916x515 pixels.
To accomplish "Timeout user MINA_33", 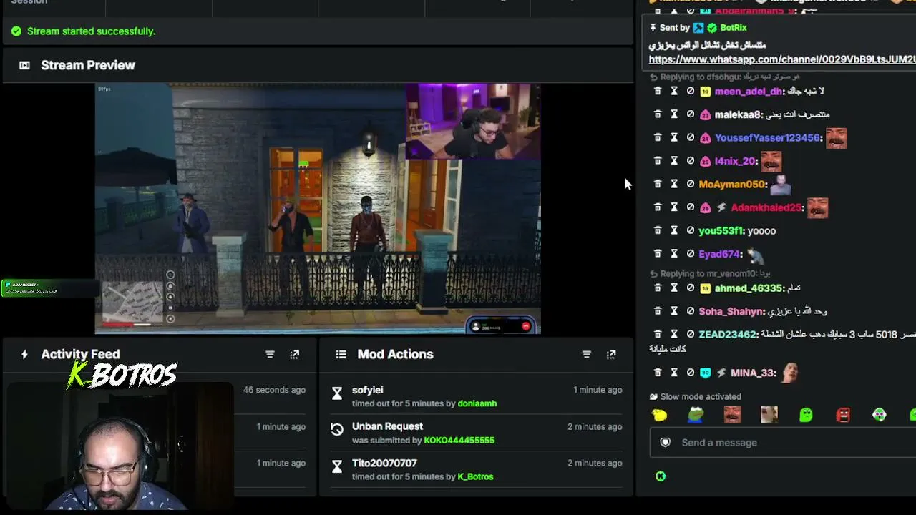I will click(674, 373).
